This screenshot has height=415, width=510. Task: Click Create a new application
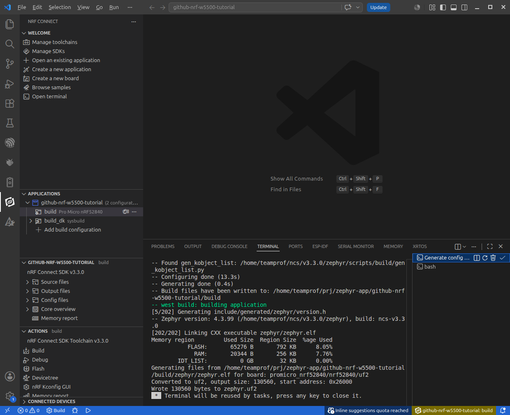pyautogui.click(x=62, y=70)
